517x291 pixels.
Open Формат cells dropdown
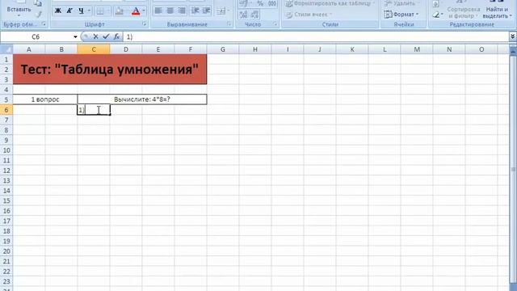pos(401,15)
